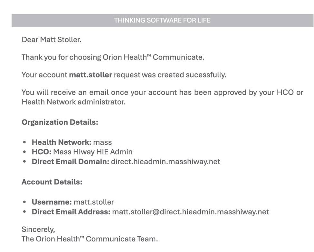Click the "Health Network:" label
This screenshot has height=252, width=314.
62,142
